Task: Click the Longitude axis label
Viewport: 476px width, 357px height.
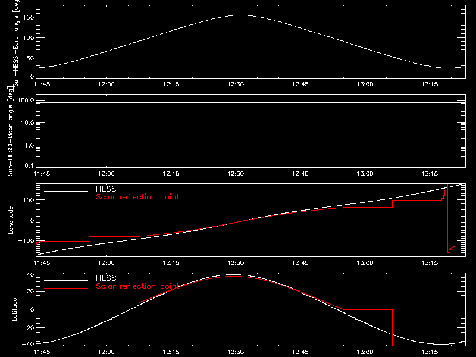Action: tap(11, 220)
